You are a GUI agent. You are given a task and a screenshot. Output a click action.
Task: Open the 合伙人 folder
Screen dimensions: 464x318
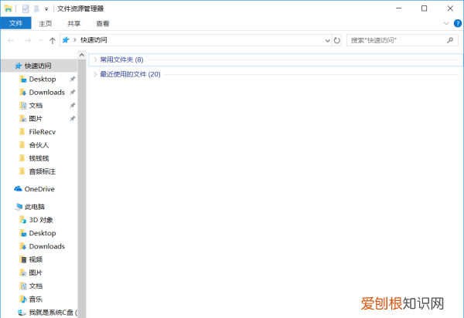click(x=39, y=145)
